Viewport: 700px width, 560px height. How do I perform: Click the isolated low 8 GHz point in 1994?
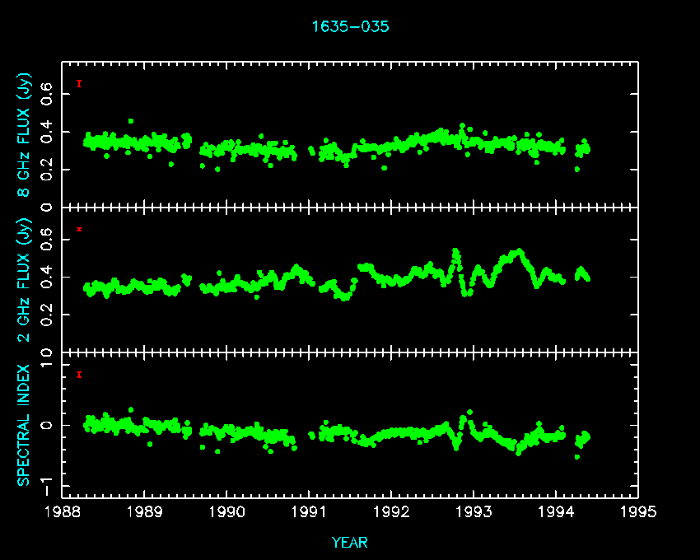576,169
